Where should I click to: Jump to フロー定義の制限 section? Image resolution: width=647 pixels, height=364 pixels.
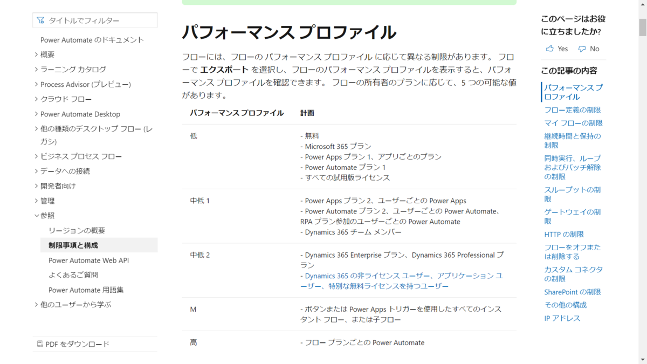(x=573, y=110)
